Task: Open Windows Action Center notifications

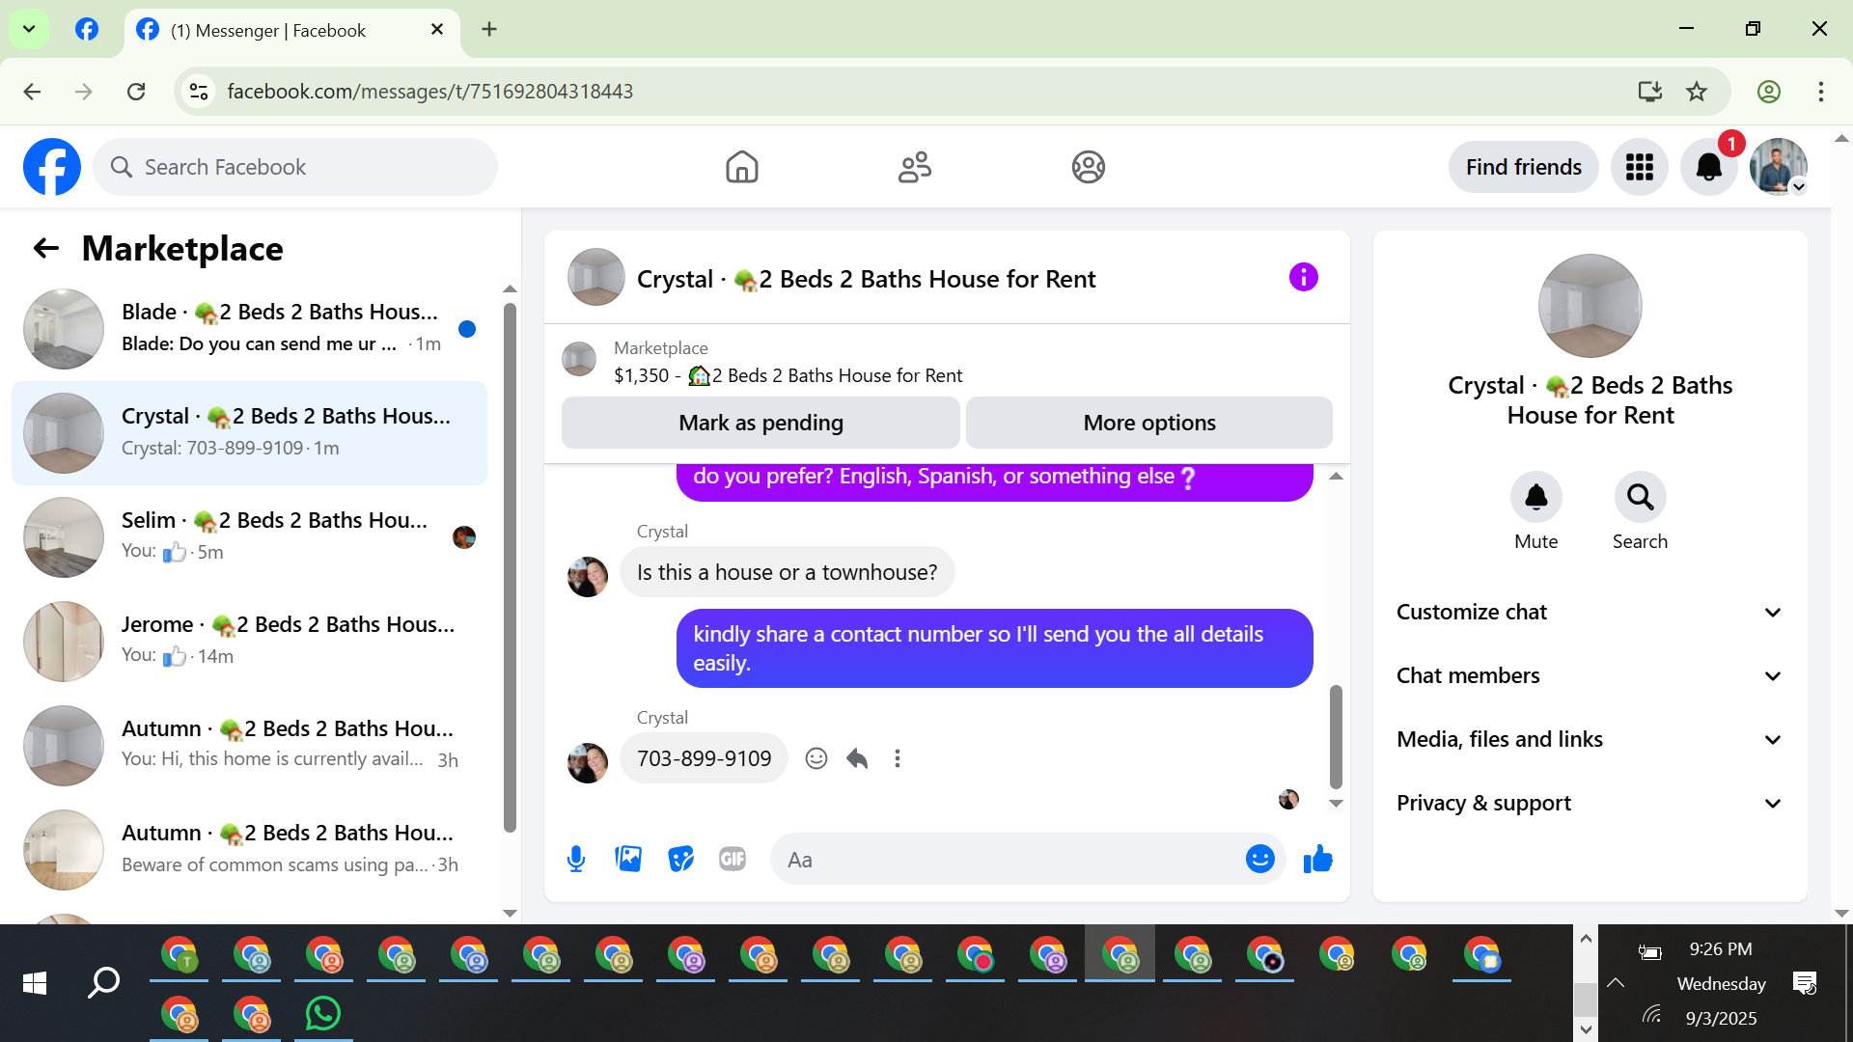Action: click(1805, 983)
